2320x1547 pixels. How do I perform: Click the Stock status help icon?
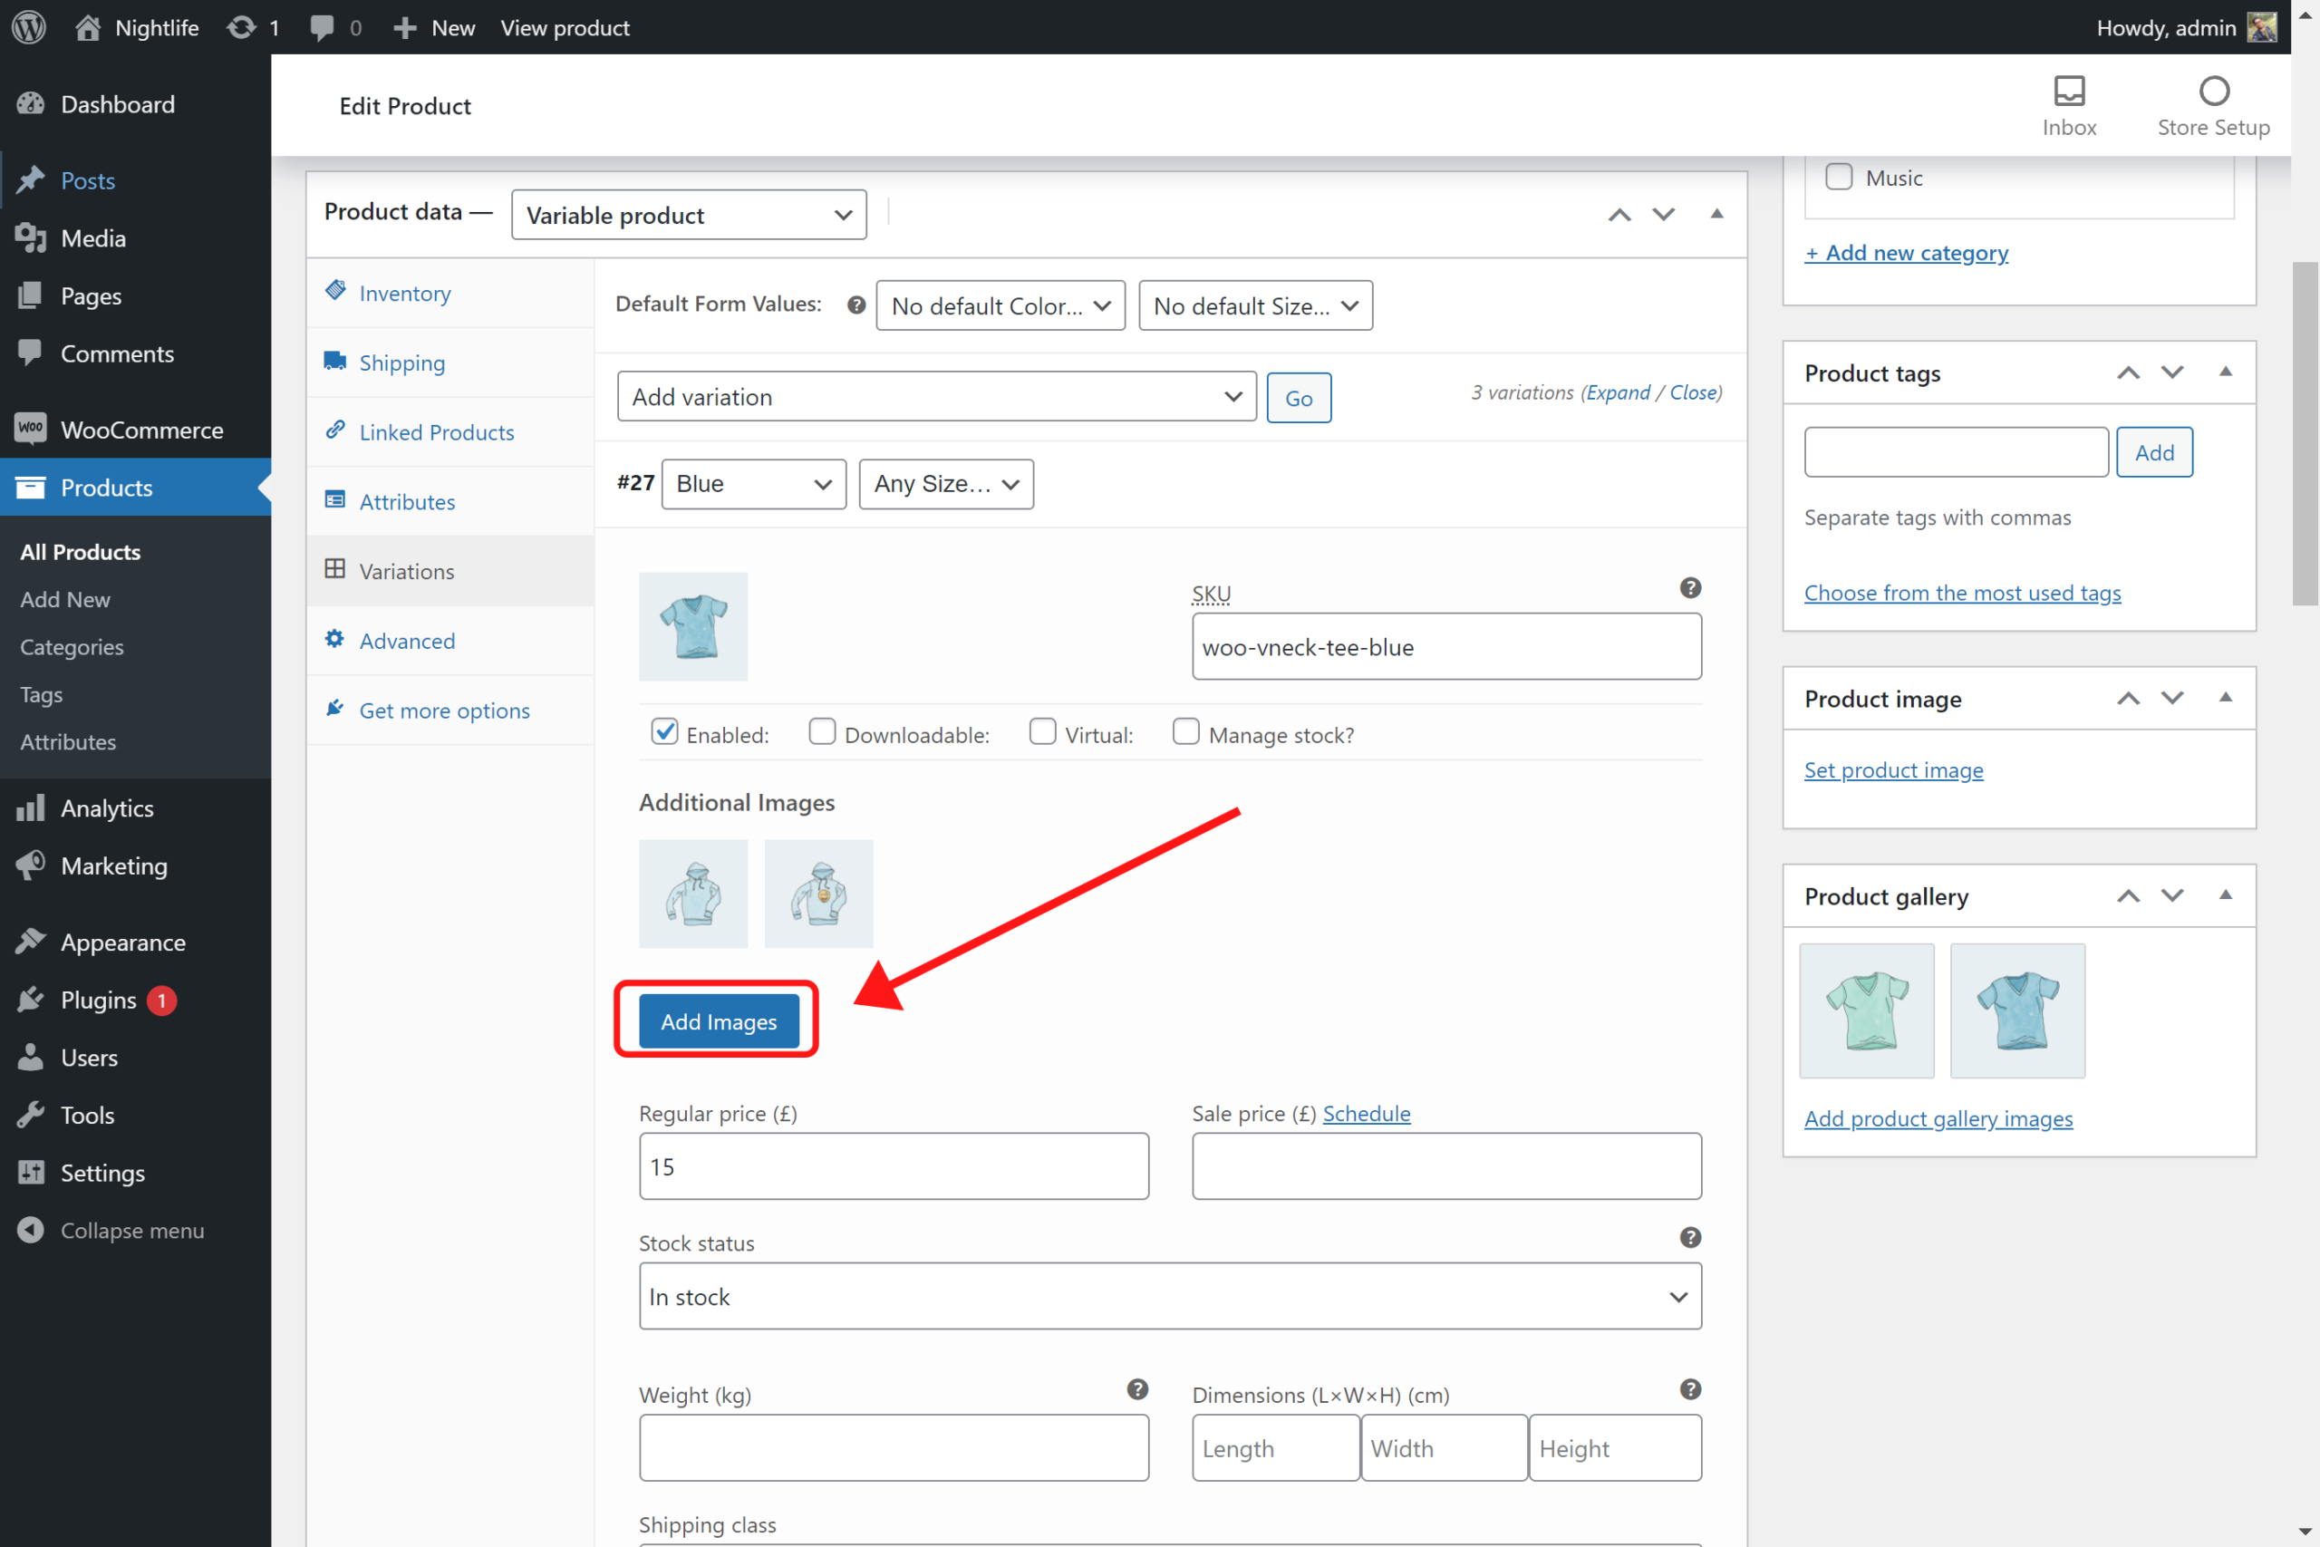click(1689, 1237)
